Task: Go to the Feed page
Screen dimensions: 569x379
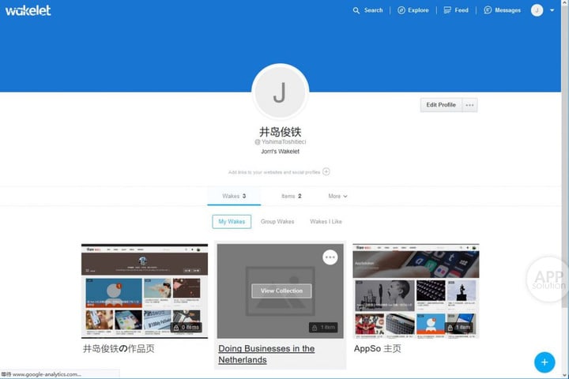Action: pos(456,10)
